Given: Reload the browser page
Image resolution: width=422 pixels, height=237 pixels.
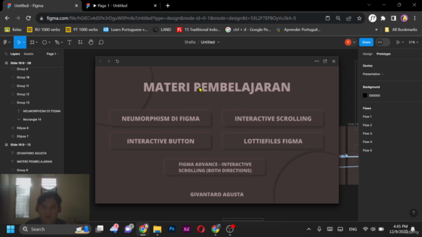Looking at the screenshot, I should coord(28,18).
